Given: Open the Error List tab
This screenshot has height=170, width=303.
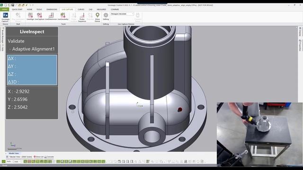Looking at the screenshot, I should coord(39,157).
